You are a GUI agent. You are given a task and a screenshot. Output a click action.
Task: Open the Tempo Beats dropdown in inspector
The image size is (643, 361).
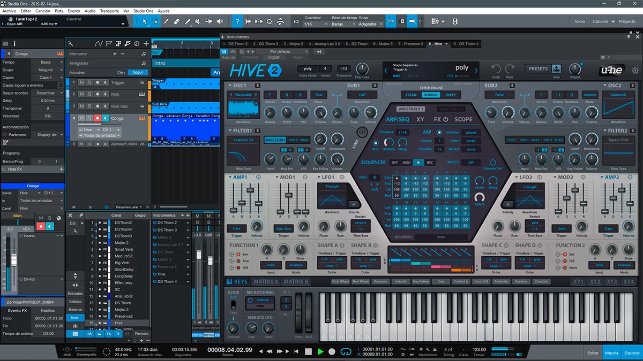[x=48, y=62]
